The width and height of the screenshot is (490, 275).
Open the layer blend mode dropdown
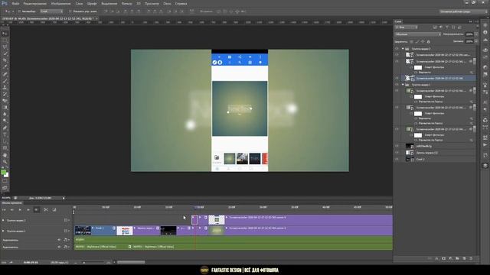[x=417, y=34]
